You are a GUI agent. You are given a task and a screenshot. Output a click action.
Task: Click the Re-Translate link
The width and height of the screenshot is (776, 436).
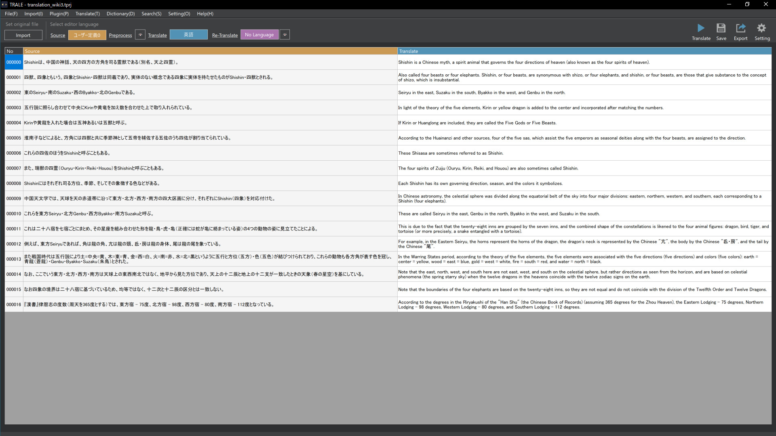(225, 35)
